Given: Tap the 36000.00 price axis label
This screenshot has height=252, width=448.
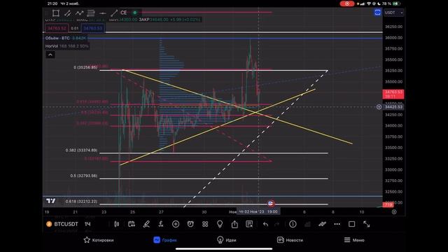Looking at the screenshot, I should coord(393,38).
